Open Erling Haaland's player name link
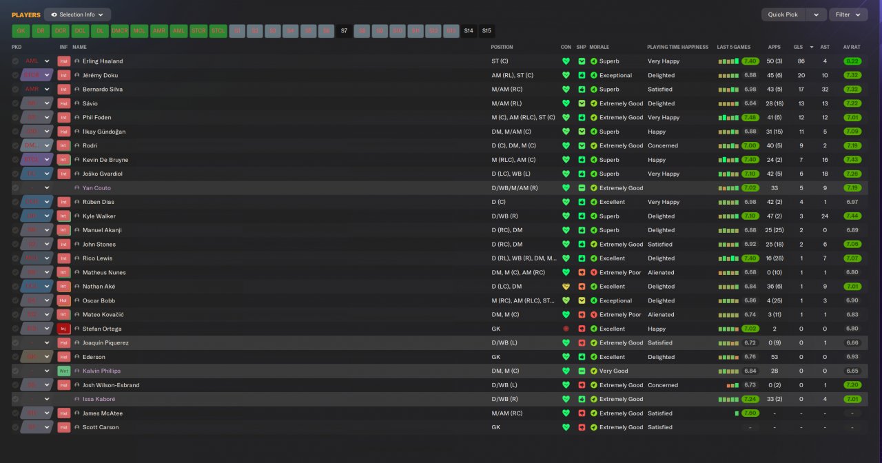The image size is (882, 463). (102, 61)
